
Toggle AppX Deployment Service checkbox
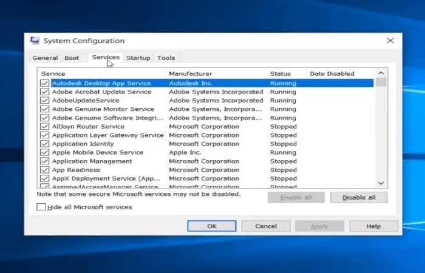44,178
